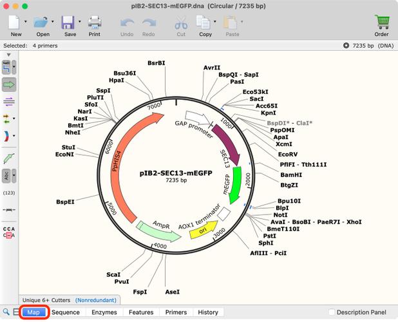Select the yellow ori feature on map
The width and height of the screenshot is (398, 322).
click(x=203, y=230)
